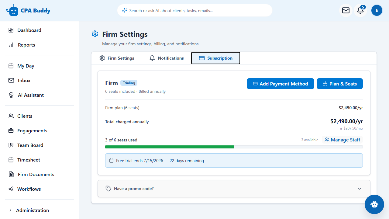Open Reports from the sidebar
Viewport: 389px width, 219px height.
pos(39,45)
